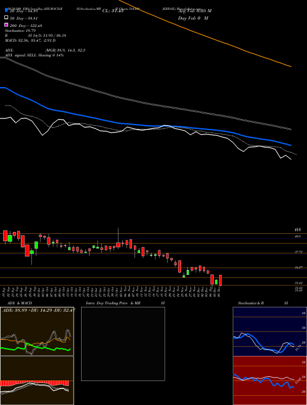
Task: Click the "Intra Day Trading Price & MRSI" title
Action: (x=125, y=303)
